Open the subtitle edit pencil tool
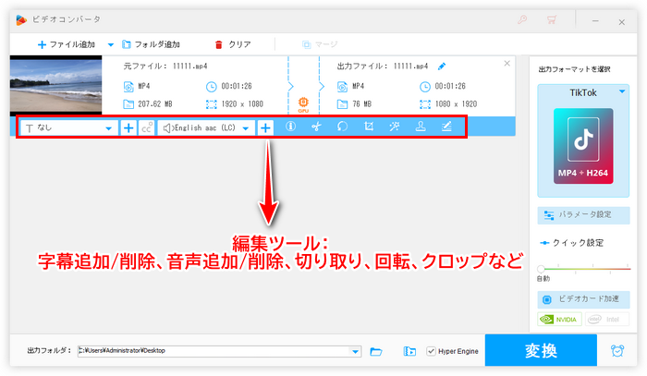The width and height of the screenshot is (647, 376). pos(446,127)
